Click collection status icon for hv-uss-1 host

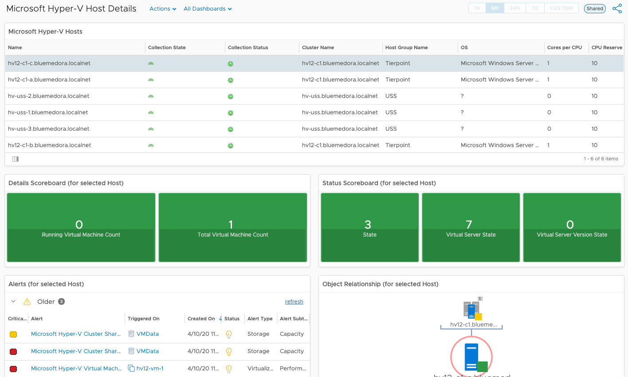coord(231,113)
